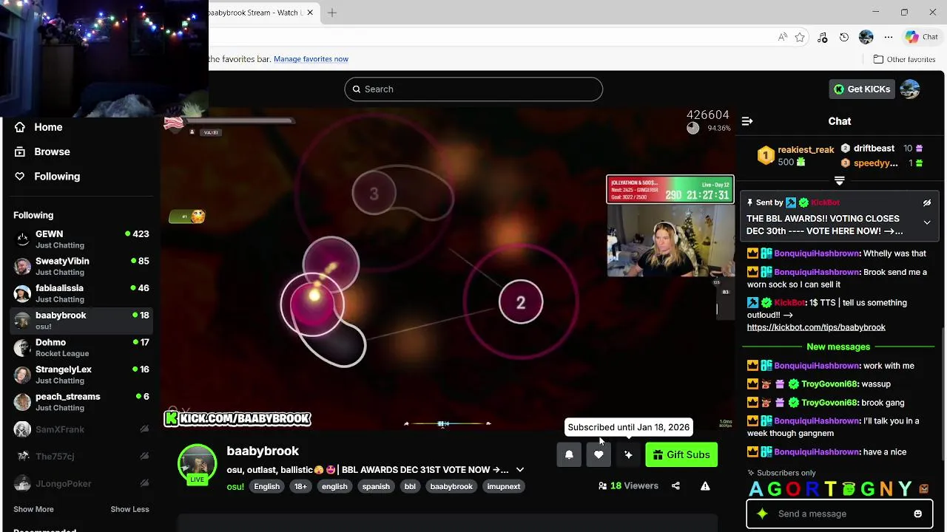Collapse the gift leaderboard with the triangle handle
The image size is (947, 532).
click(839, 180)
